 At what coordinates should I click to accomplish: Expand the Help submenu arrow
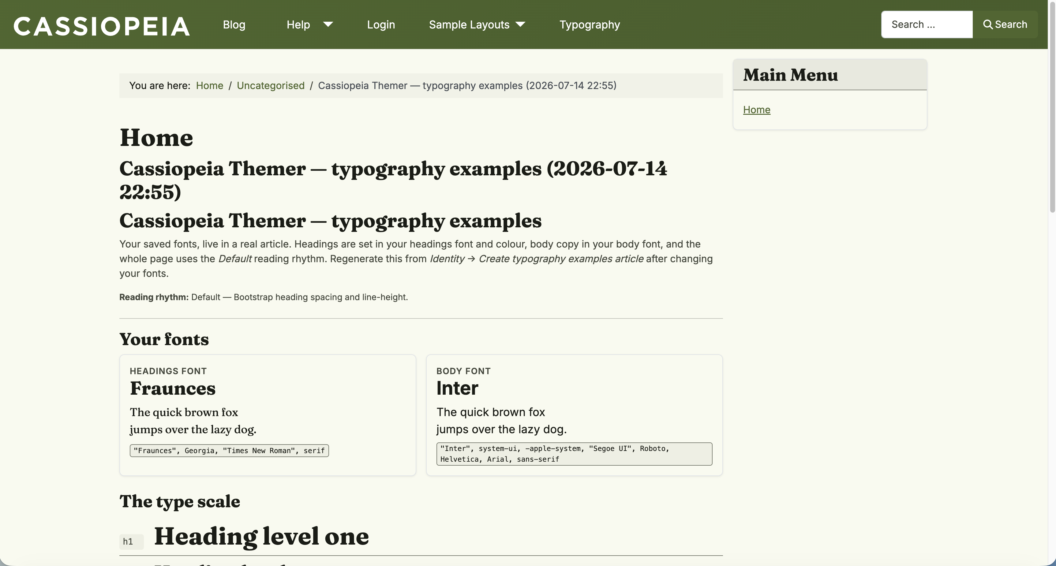tap(328, 24)
